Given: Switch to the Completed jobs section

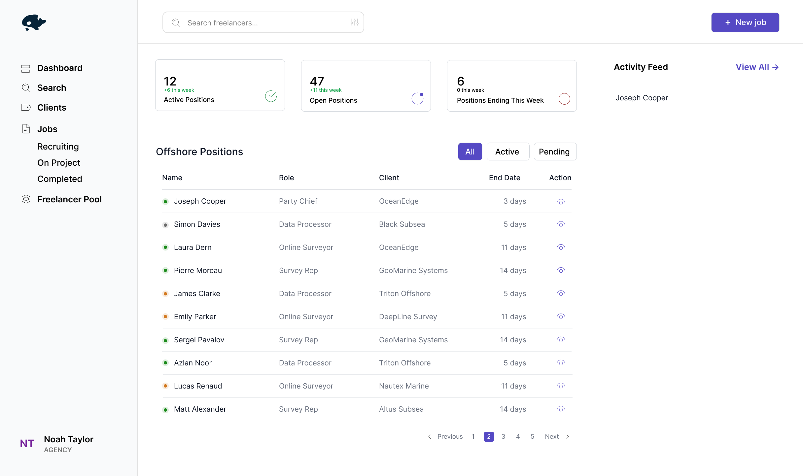Looking at the screenshot, I should 60,179.
